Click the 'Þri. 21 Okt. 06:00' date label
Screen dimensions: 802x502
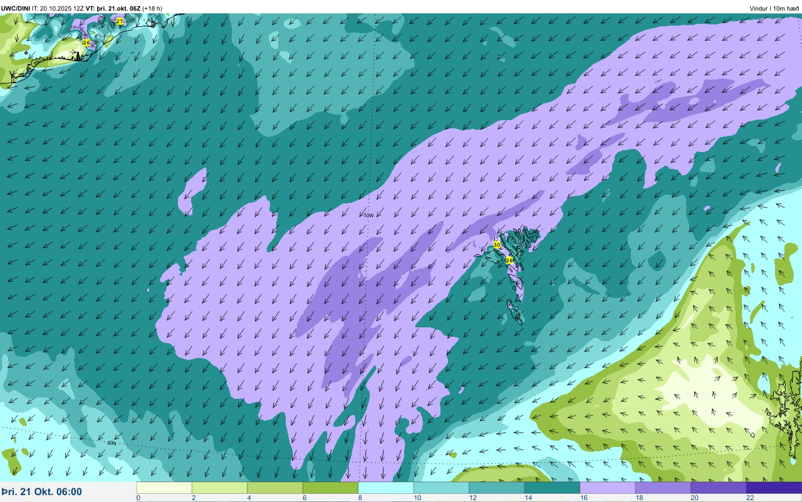click(41, 492)
